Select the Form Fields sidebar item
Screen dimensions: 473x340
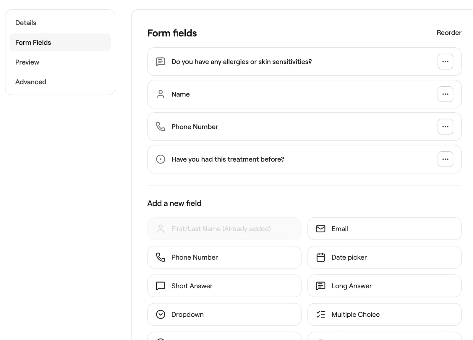[x=60, y=42]
